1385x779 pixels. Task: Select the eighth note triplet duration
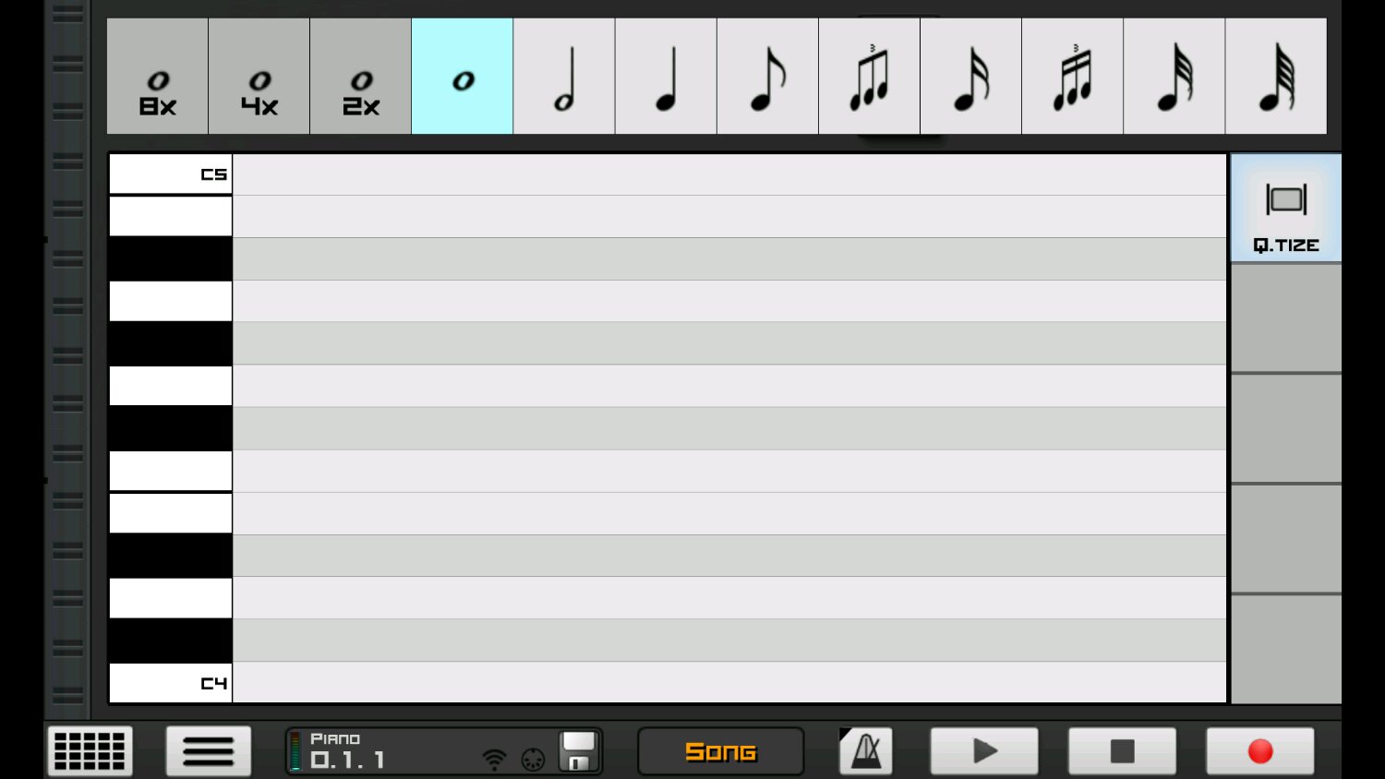[x=869, y=77]
